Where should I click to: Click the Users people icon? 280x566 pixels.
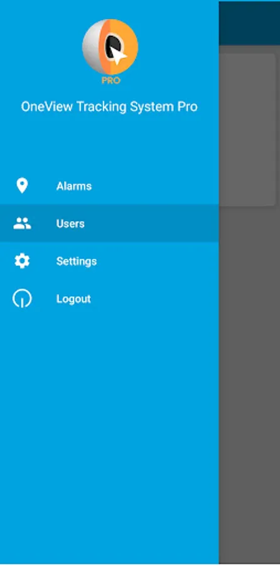pyautogui.click(x=22, y=223)
